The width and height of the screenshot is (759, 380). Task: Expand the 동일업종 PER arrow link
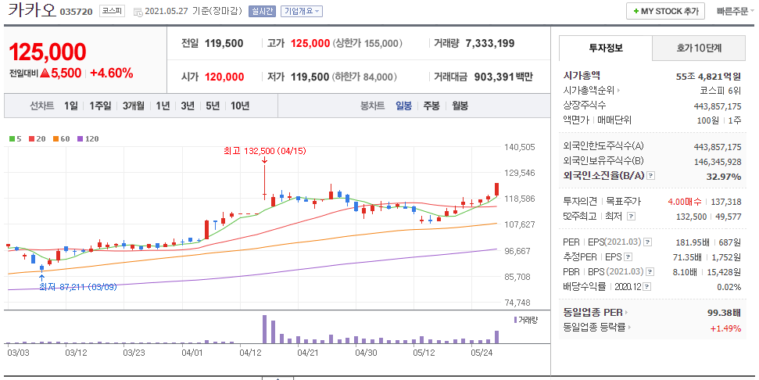click(626, 313)
